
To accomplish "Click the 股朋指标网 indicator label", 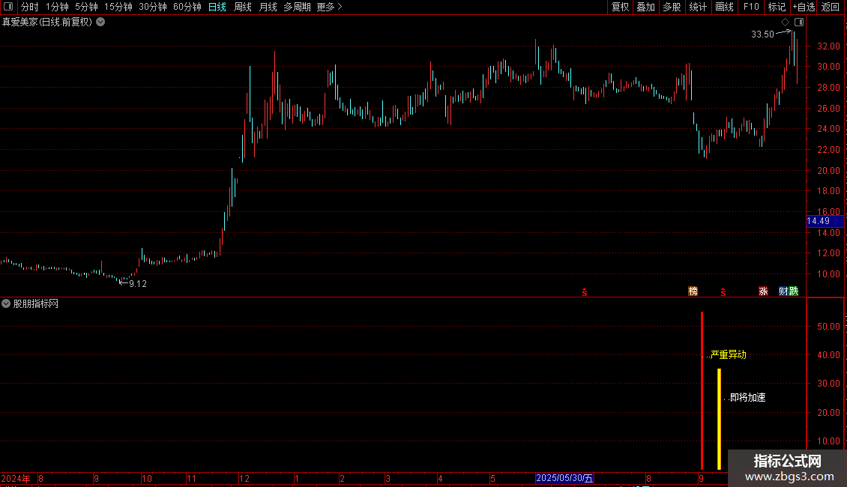I will pos(36,303).
